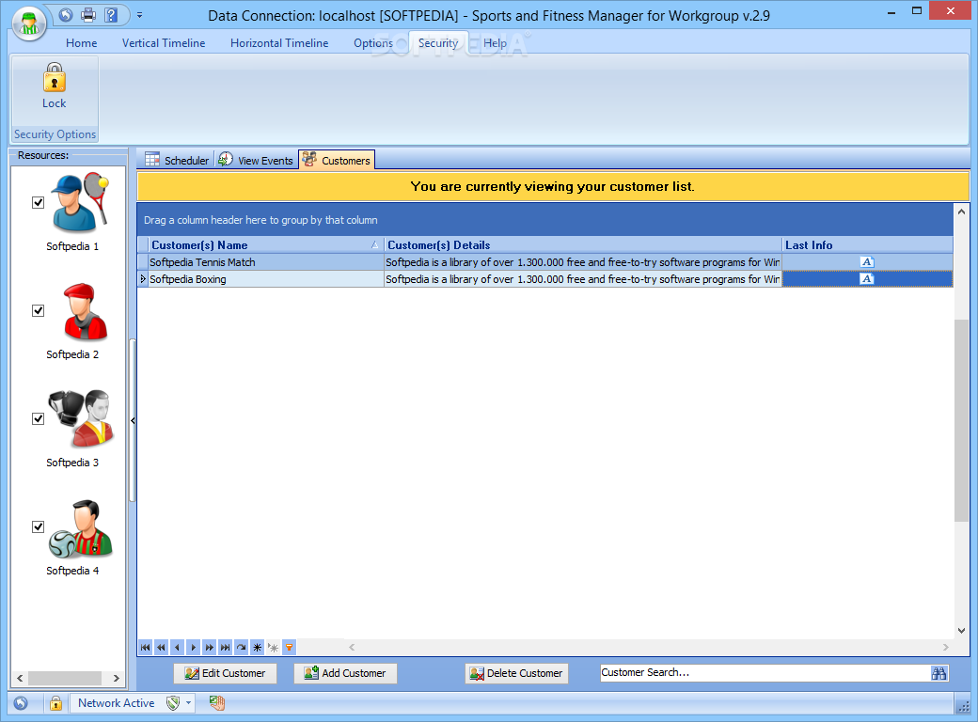The height and width of the screenshot is (722, 978).
Task: Click the Softpedia 2 red cap player icon
Action: pyautogui.click(x=86, y=312)
